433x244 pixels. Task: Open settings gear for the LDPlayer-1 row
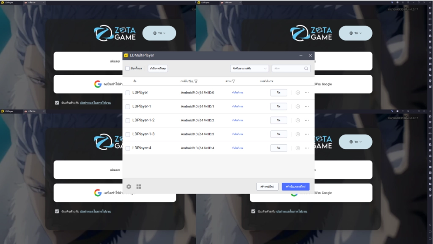[298, 107]
